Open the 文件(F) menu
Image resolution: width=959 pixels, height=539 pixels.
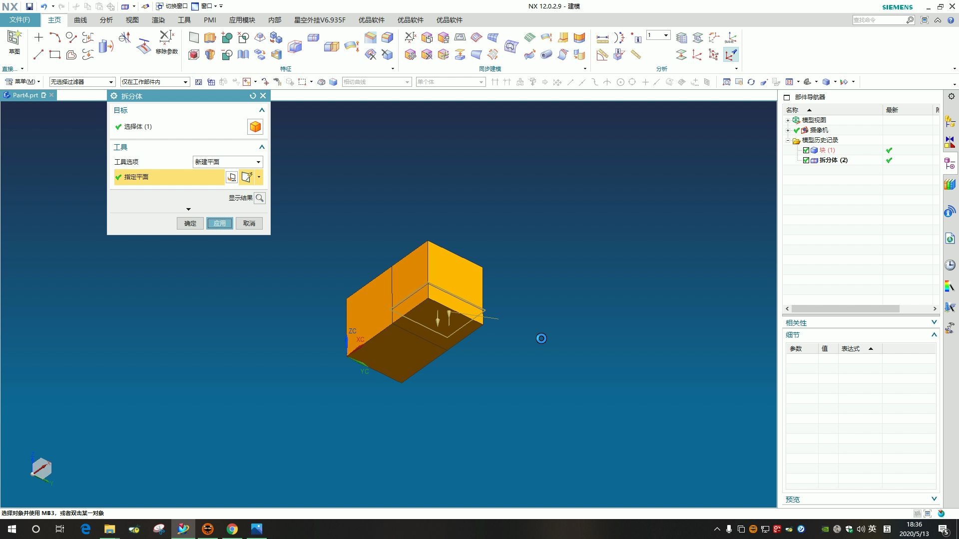pos(19,20)
